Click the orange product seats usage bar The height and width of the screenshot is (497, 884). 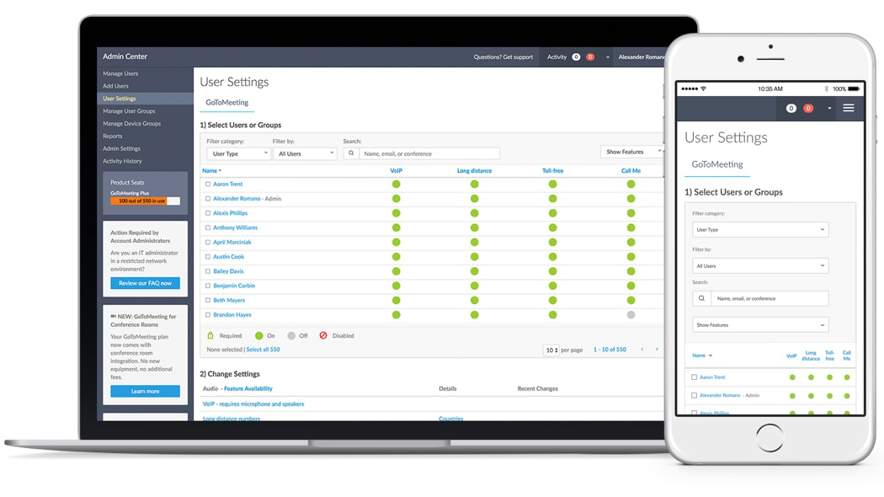click(x=139, y=200)
